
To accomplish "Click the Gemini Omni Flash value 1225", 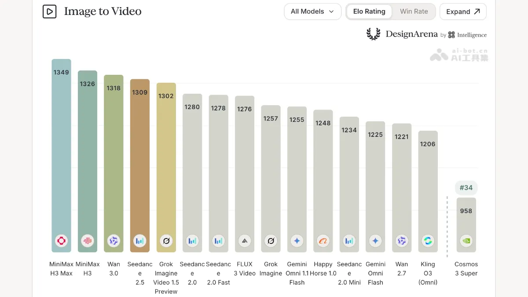I will (375, 135).
